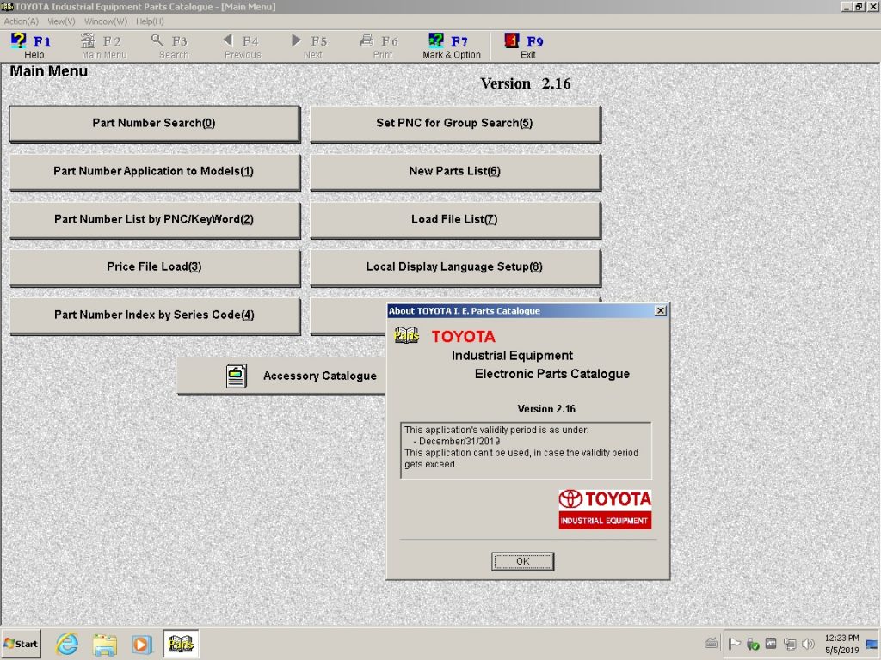Open the Help(H) menu

(150, 21)
